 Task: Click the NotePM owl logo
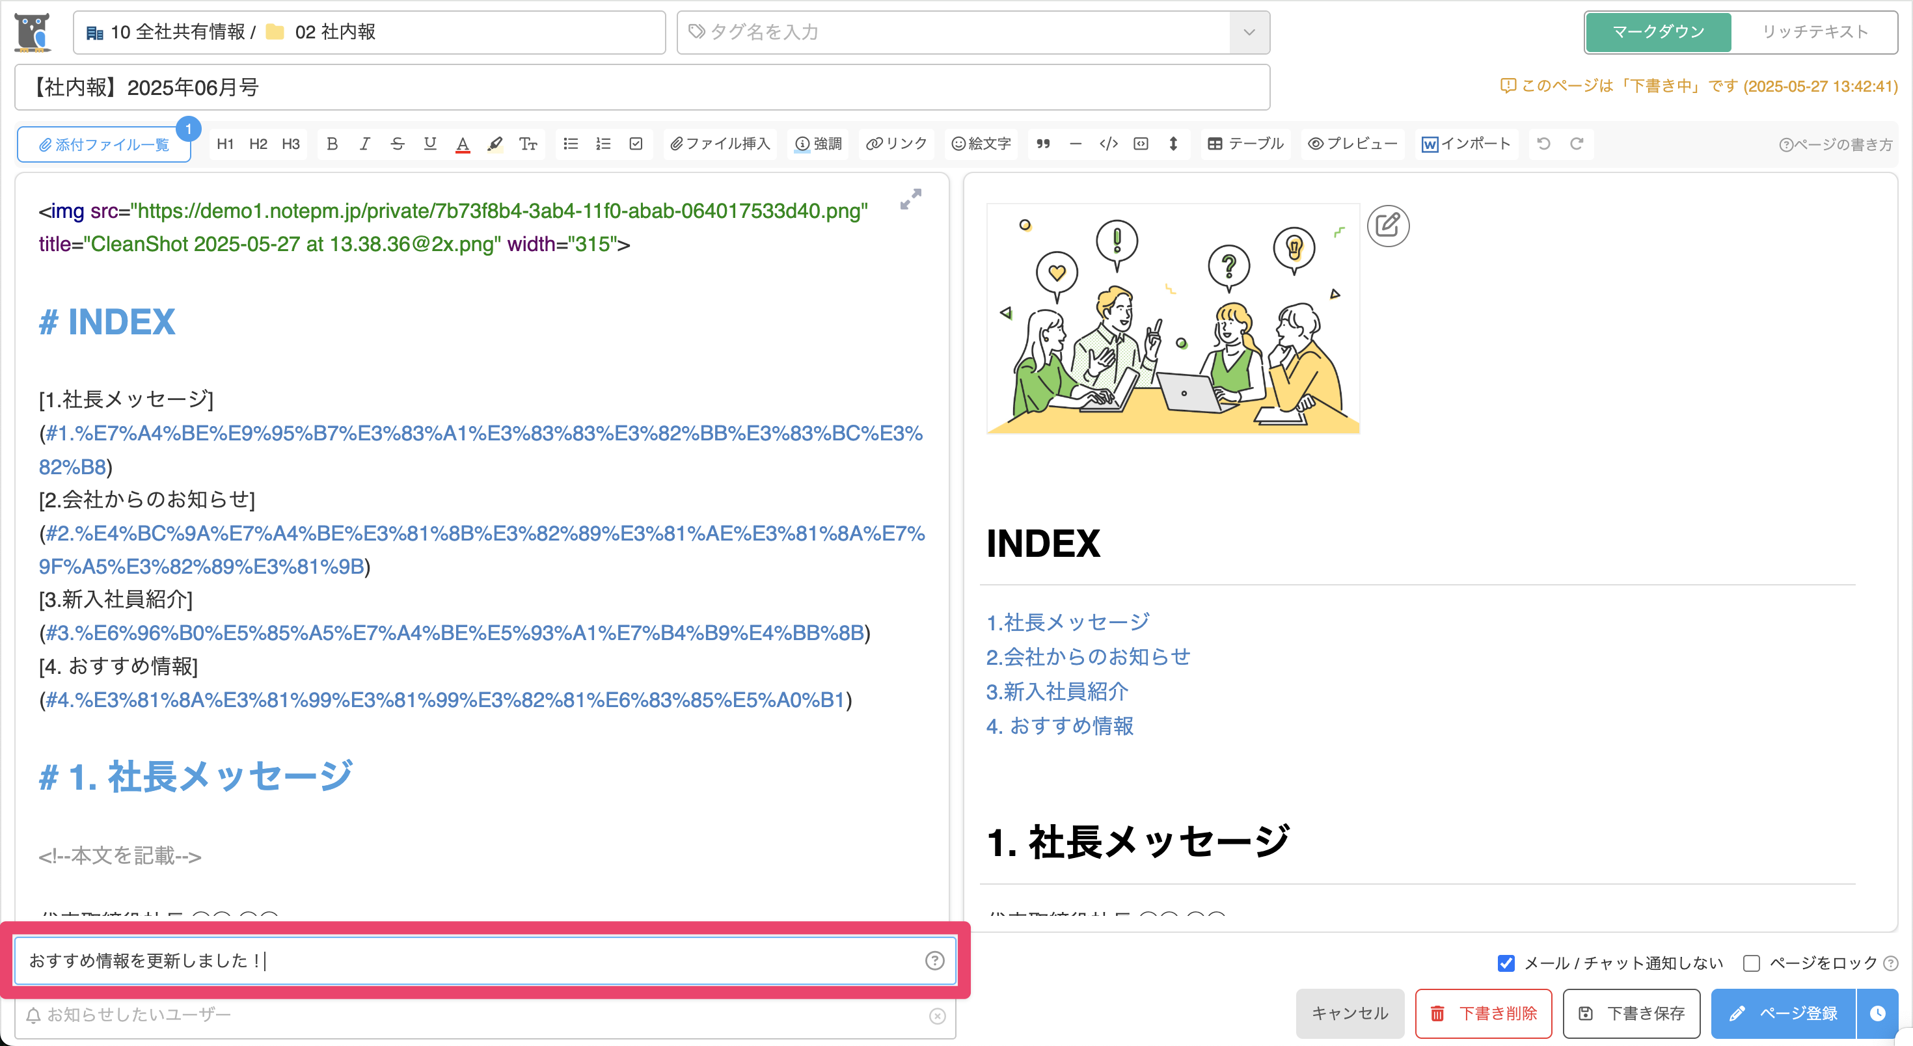[x=33, y=32]
